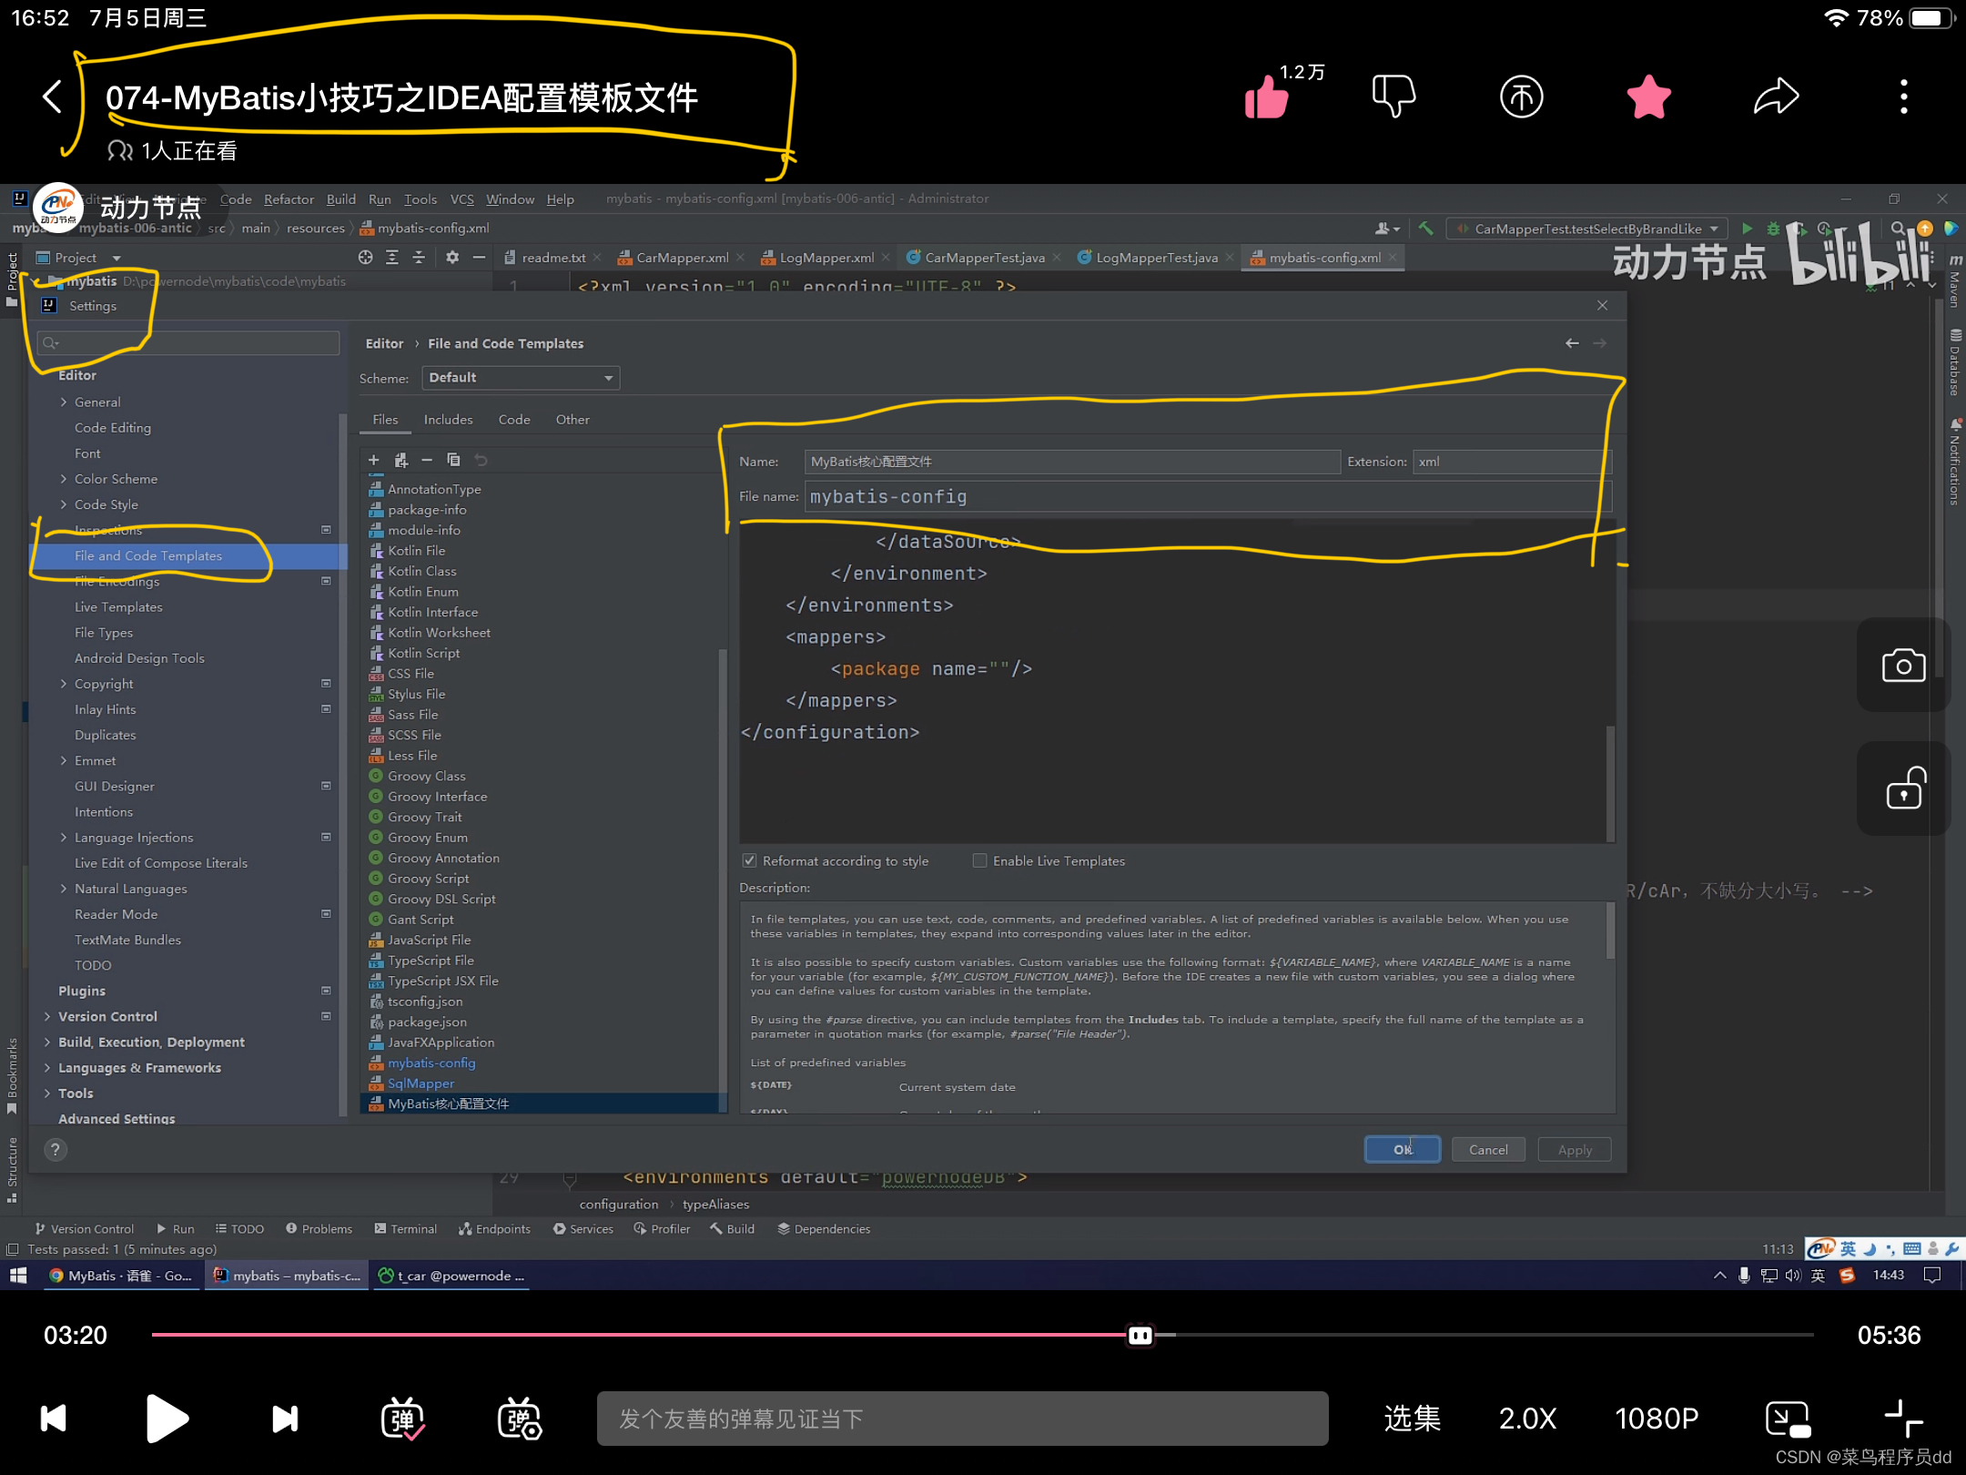Viewport: 1966px width, 1475px height.
Task: Tap the pink favorite star icon
Action: 1648,97
